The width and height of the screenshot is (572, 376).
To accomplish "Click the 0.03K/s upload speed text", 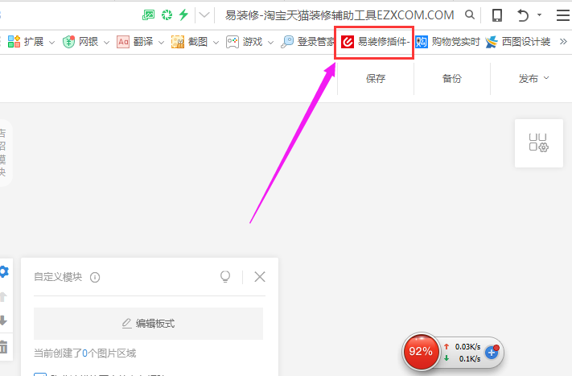I will point(467,347).
